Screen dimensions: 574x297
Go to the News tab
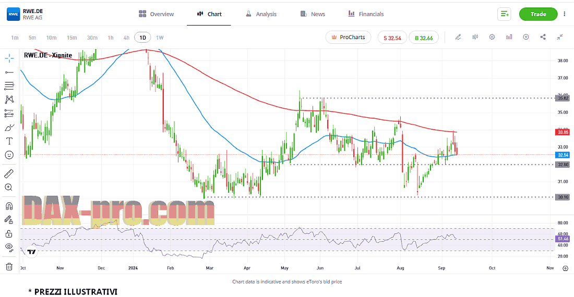point(313,14)
